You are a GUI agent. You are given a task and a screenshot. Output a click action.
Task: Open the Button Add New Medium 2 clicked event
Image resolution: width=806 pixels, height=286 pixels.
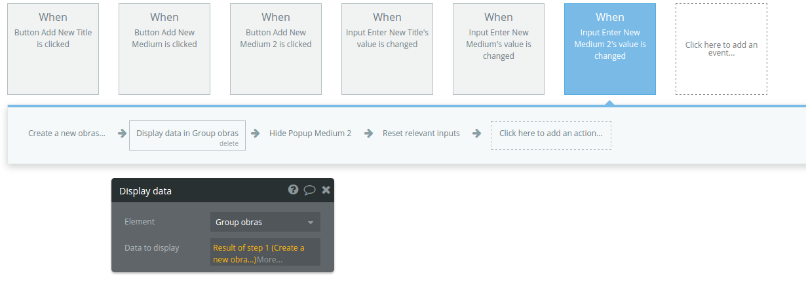(x=276, y=49)
